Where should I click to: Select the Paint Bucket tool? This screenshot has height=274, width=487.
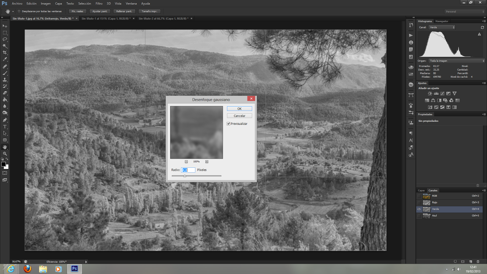pyautogui.click(x=5, y=100)
